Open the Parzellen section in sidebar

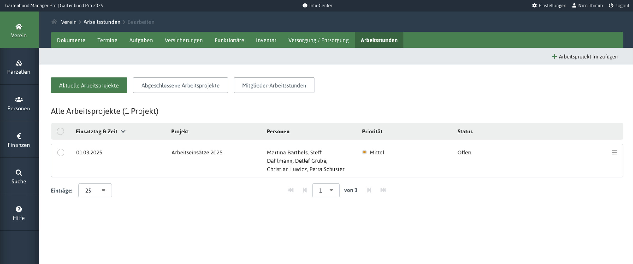pyautogui.click(x=19, y=67)
